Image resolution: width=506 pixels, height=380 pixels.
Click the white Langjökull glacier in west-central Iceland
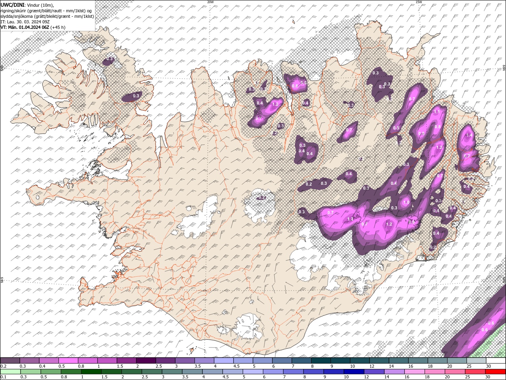pos(200,218)
